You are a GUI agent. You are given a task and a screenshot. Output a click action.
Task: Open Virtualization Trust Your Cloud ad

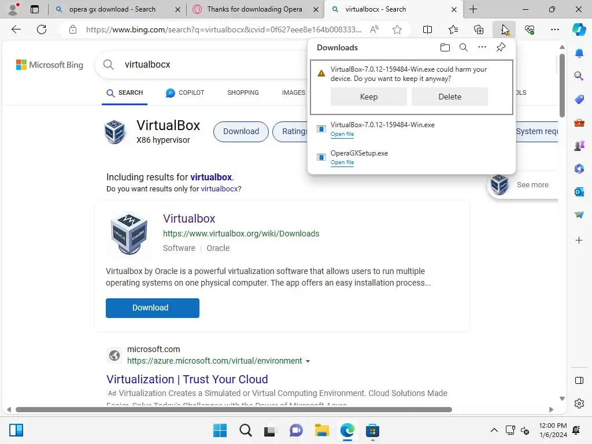coord(187,379)
